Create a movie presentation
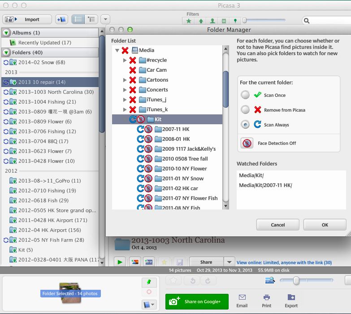The image size is (351, 314). [x=149, y=262]
